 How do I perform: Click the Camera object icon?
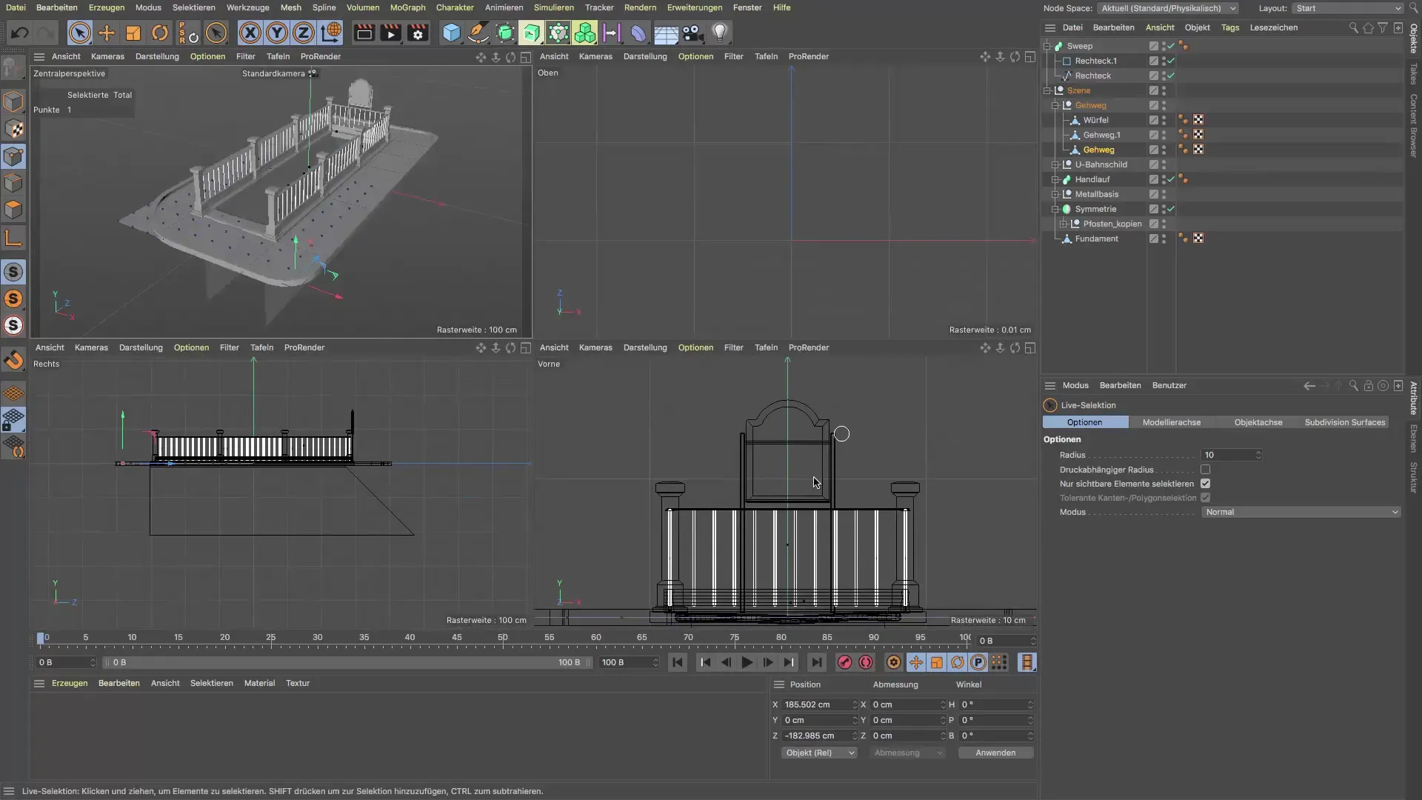(x=692, y=33)
